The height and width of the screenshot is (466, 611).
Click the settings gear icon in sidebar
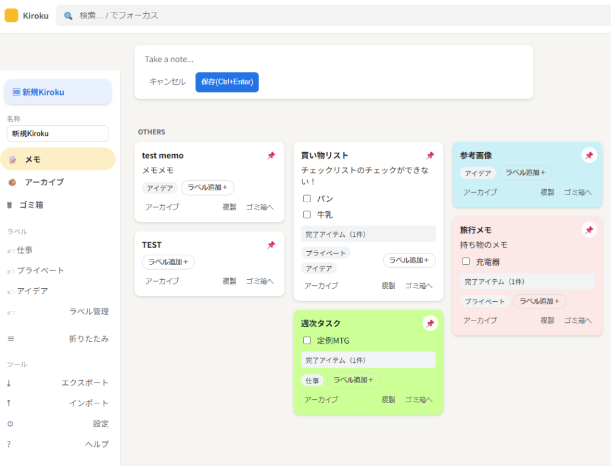pyautogui.click(x=10, y=424)
